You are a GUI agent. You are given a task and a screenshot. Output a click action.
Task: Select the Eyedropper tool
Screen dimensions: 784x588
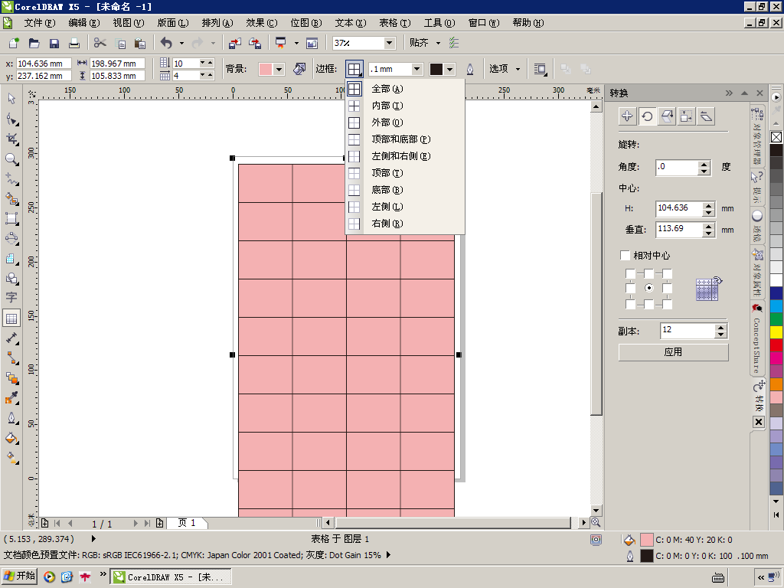coord(11,397)
